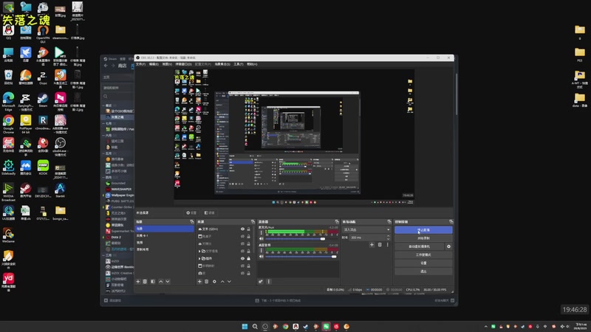The width and height of the screenshot is (591, 332).
Task: Open virtual camera settings gear
Action: [x=448, y=246]
